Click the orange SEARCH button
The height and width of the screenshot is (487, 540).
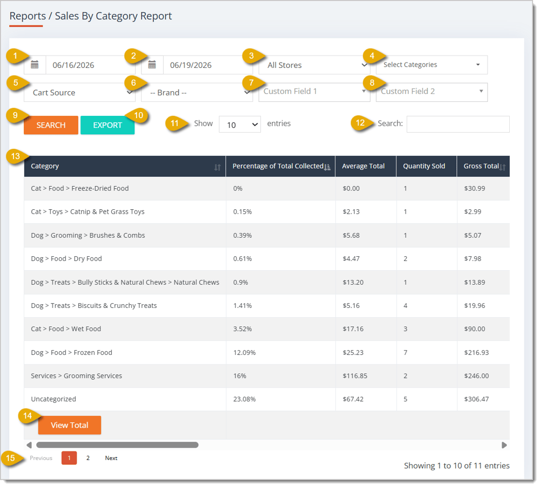pyautogui.click(x=51, y=125)
